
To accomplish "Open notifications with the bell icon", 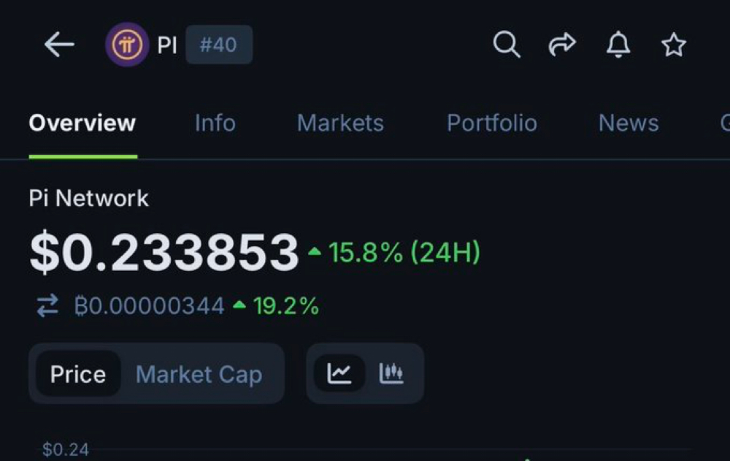I will pos(617,44).
